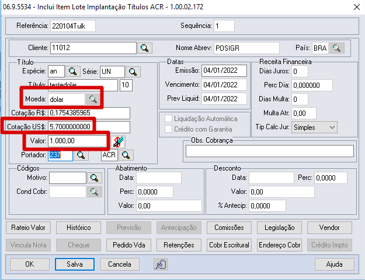Viewport: 365px width, 280px height.
Task: Click the Multa Atr field
Action: [x=304, y=113]
